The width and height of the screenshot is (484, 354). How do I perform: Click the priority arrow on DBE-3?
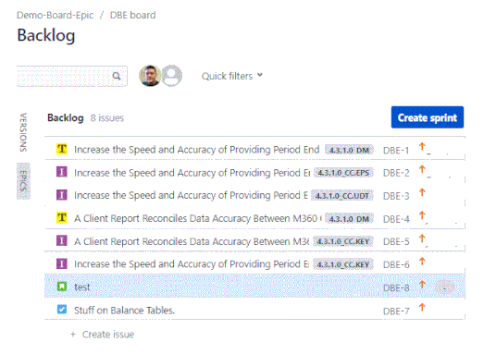(x=422, y=193)
